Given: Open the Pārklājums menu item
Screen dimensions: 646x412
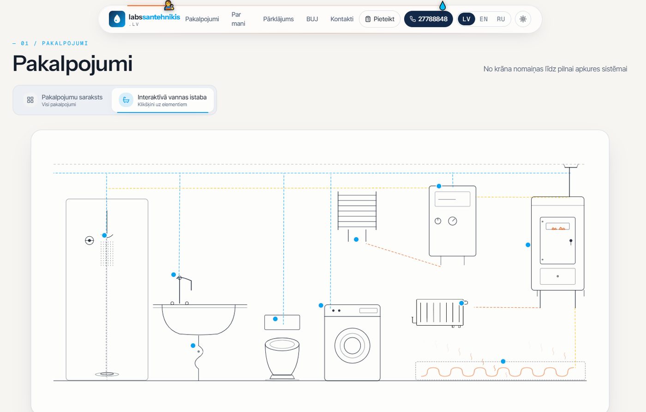Looking at the screenshot, I should click(x=278, y=19).
